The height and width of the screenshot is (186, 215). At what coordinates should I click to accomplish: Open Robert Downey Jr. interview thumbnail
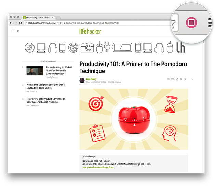click(x=35, y=71)
